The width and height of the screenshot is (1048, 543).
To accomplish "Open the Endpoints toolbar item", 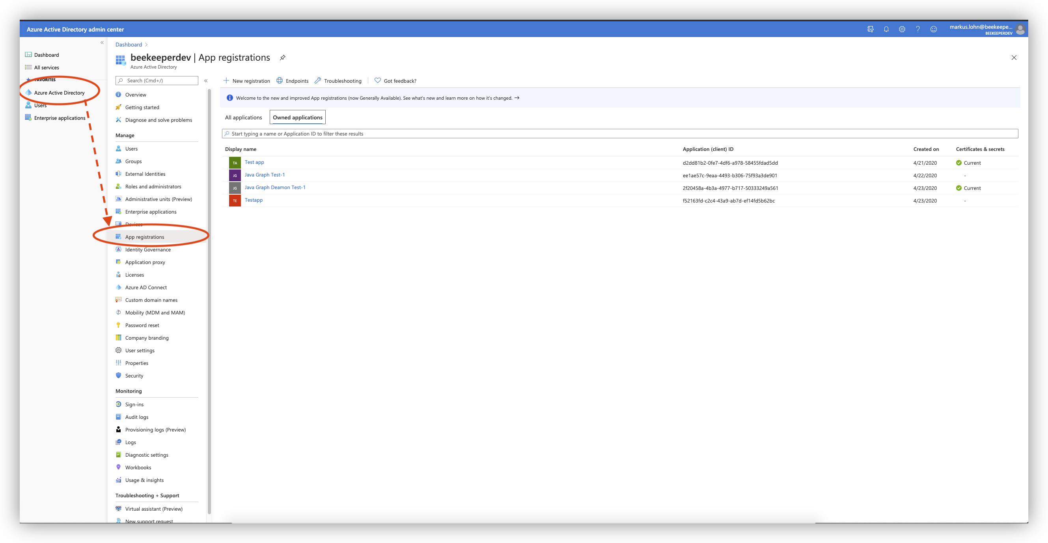I will point(292,80).
